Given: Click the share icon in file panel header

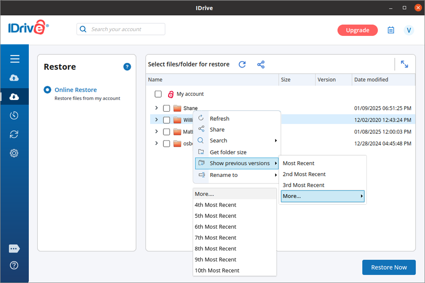Looking at the screenshot, I should [x=261, y=65].
